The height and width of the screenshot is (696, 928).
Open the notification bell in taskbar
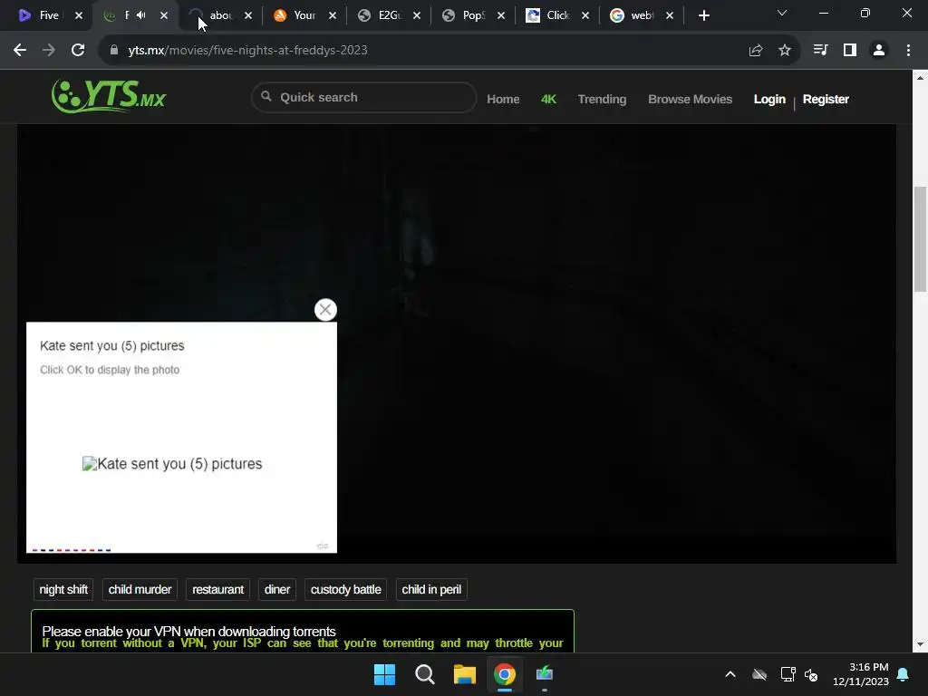point(904,674)
